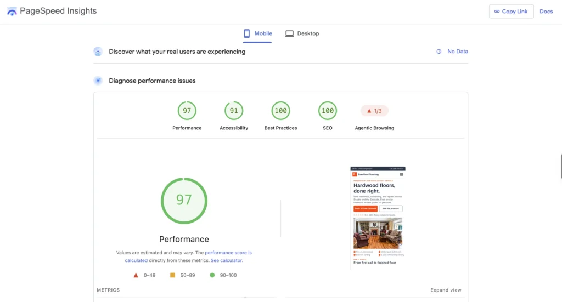Switch to the Mobile tab
The height and width of the screenshot is (302, 562).
pos(257,33)
